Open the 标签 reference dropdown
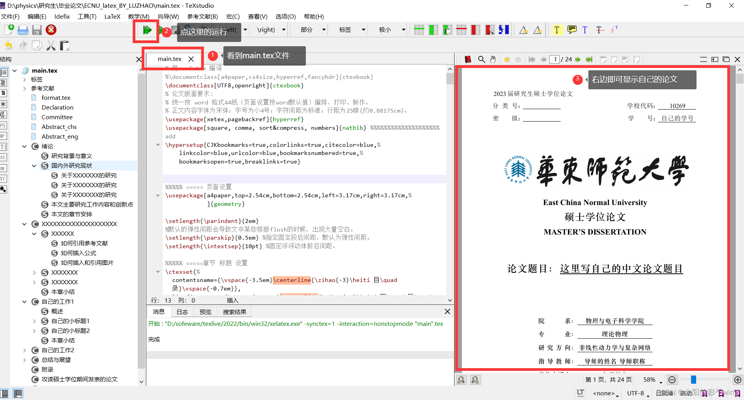The image size is (744, 400). click(363, 30)
